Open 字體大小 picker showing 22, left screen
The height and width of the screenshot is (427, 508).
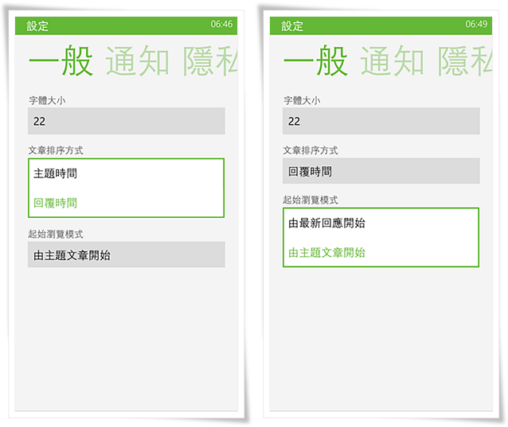[127, 121]
